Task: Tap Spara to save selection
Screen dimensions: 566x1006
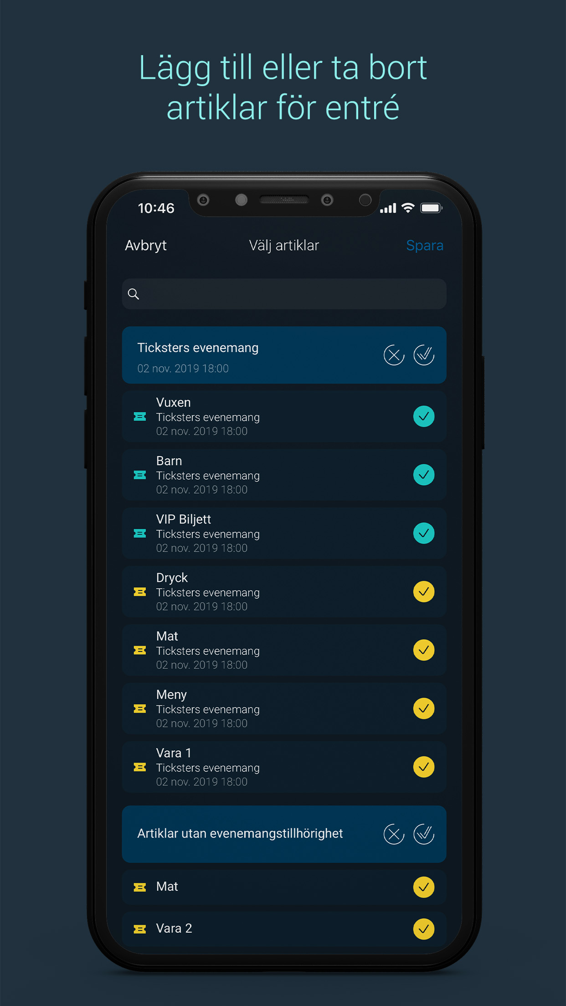Action: point(425,246)
